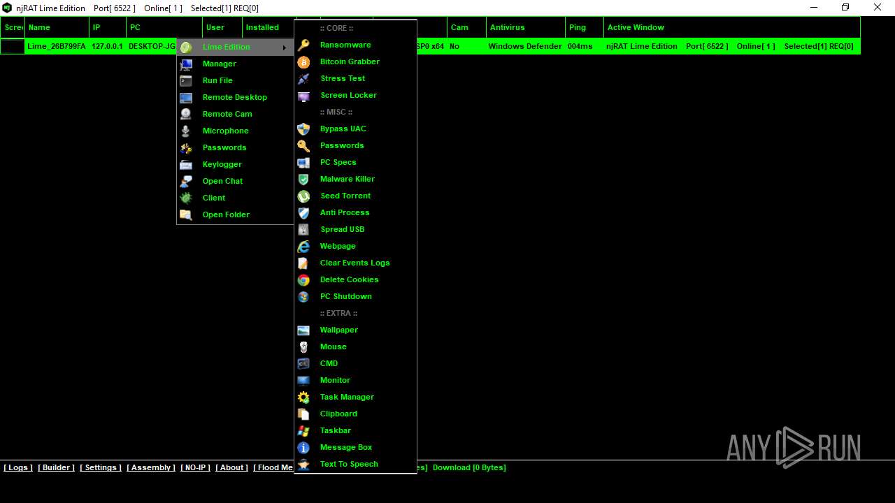Click the Webpage Internet Explorer icon

pyautogui.click(x=303, y=247)
